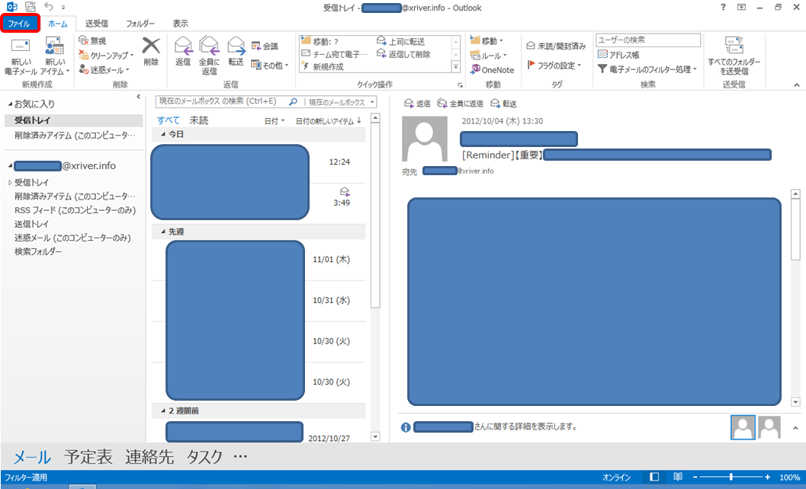This screenshot has width=806, height=489.
Task: Click the Reply All (全員に返信) ribbon icon
Action: click(x=209, y=50)
